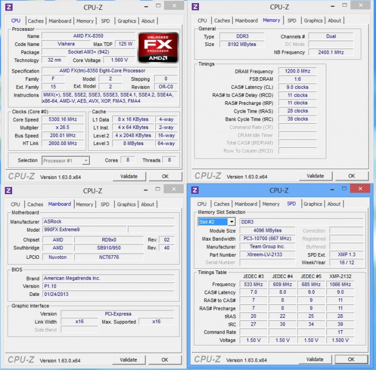Click the 01/24/2013 BIOS date field
Viewport: 376px width, 370px height.
click(109, 294)
